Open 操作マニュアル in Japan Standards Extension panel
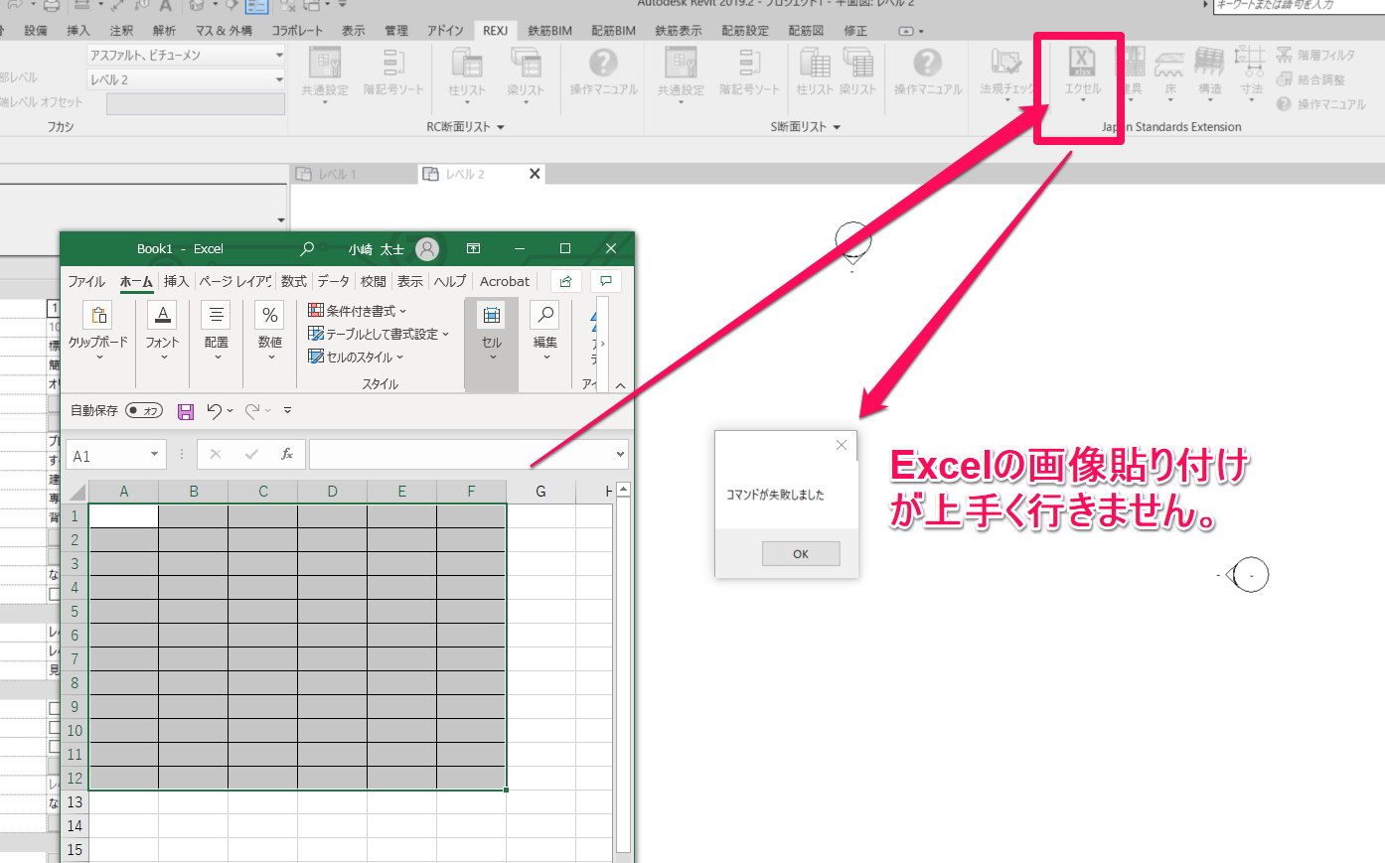This screenshot has height=863, width=1385. [1321, 103]
